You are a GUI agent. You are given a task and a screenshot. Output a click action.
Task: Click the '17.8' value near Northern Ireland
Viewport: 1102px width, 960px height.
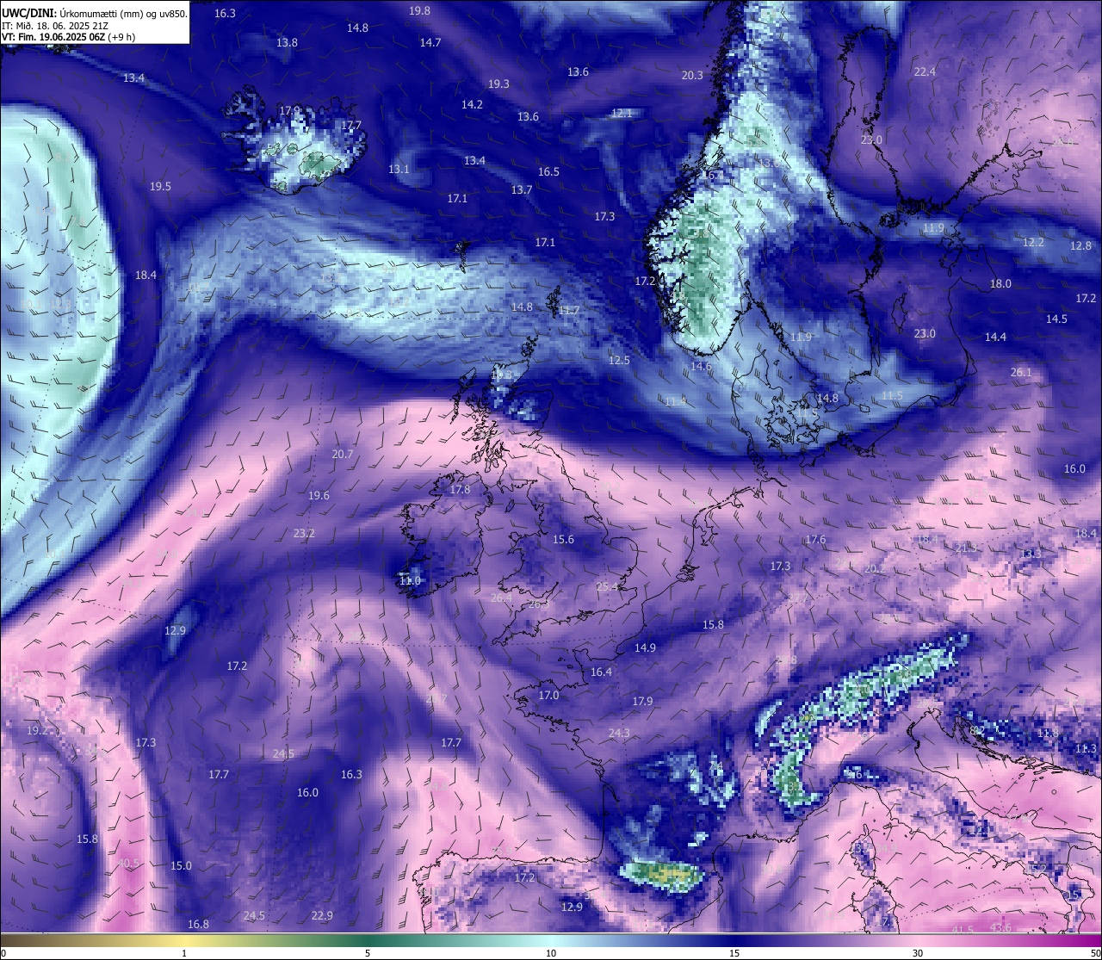(461, 489)
